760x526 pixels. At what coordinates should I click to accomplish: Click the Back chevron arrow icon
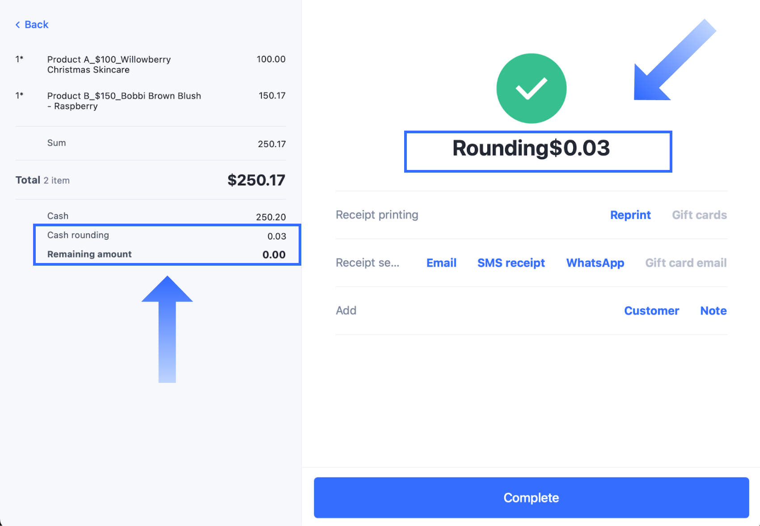(x=18, y=25)
